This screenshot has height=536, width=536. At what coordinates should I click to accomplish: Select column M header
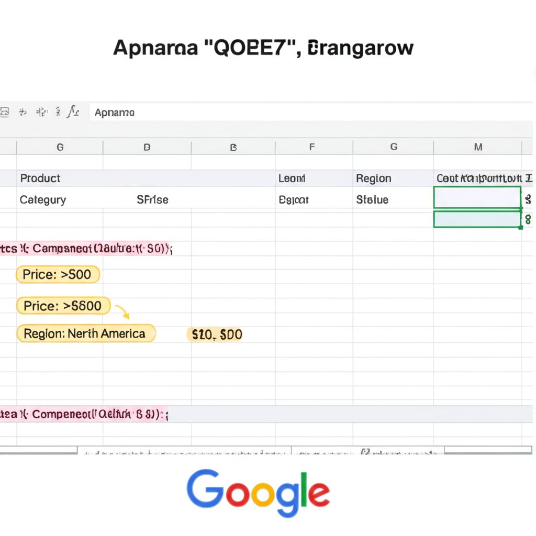point(478,147)
